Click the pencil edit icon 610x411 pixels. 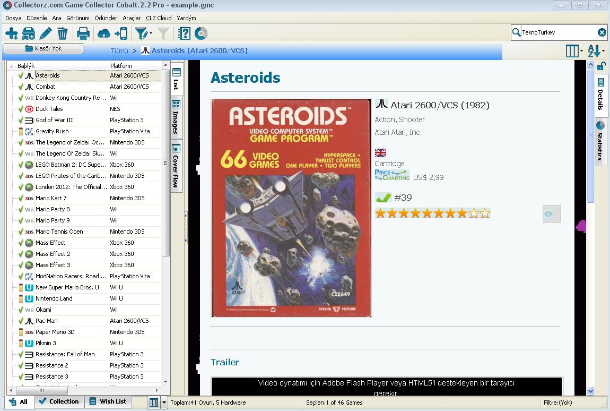tap(46, 34)
